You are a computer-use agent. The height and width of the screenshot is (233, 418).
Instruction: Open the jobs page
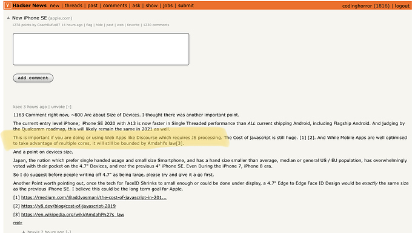168,5
